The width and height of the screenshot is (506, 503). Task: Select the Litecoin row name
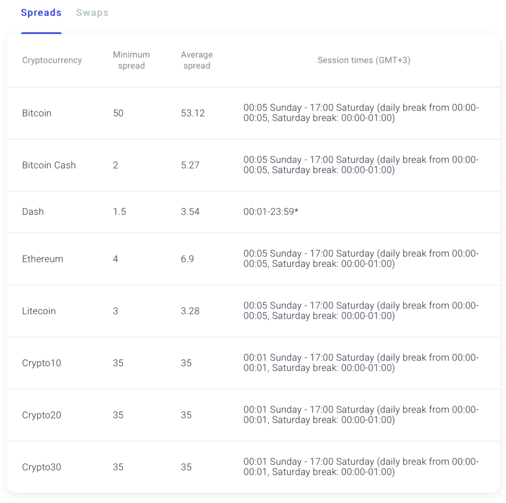pos(39,311)
